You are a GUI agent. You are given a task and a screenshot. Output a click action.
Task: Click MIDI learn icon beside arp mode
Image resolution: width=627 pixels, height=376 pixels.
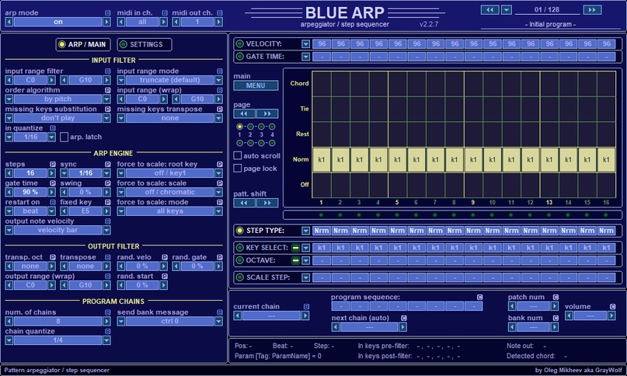click(x=107, y=12)
